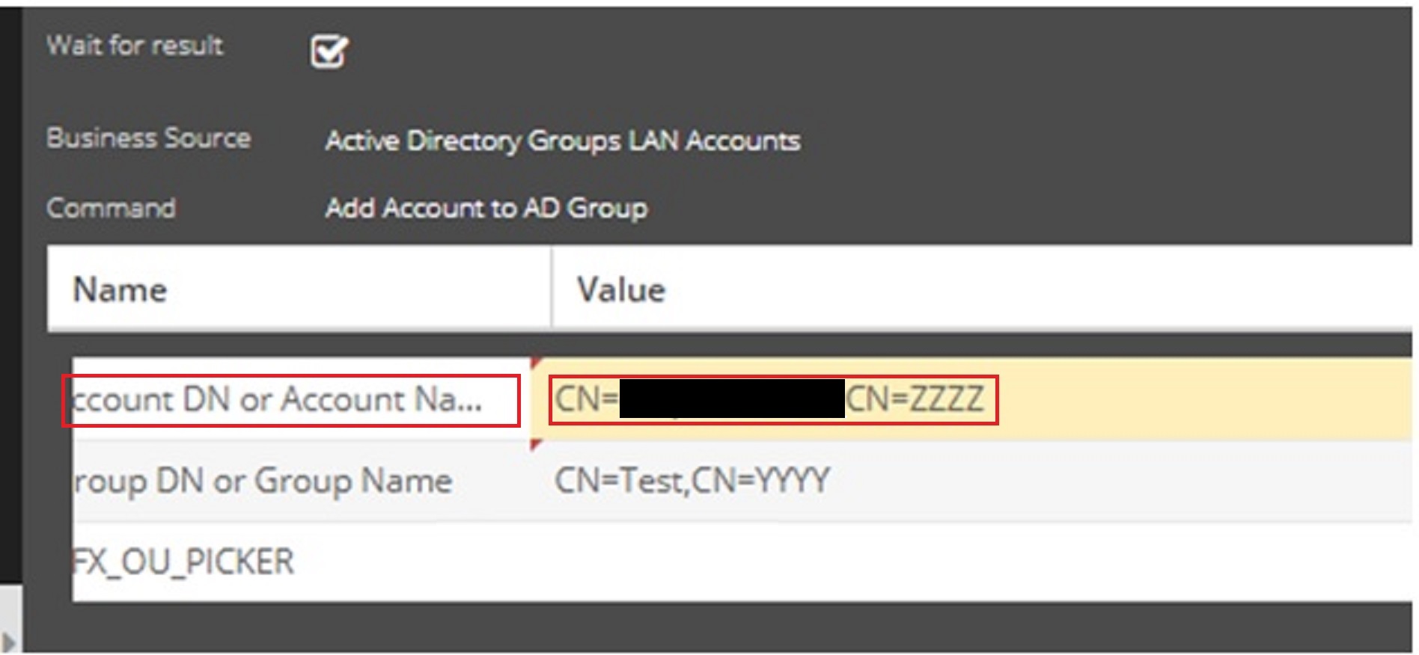Toggle the Wait for result checkbox
This screenshot has height=655, width=1419.
pos(329,52)
